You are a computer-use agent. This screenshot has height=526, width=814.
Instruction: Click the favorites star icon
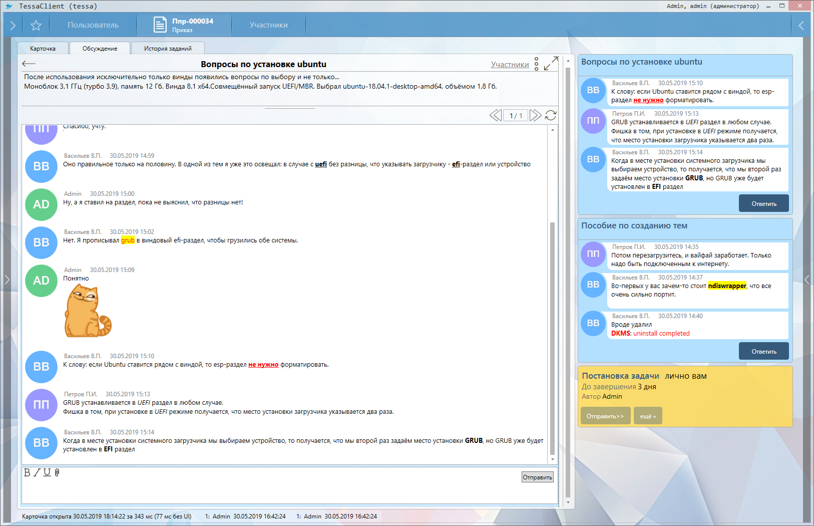36,25
